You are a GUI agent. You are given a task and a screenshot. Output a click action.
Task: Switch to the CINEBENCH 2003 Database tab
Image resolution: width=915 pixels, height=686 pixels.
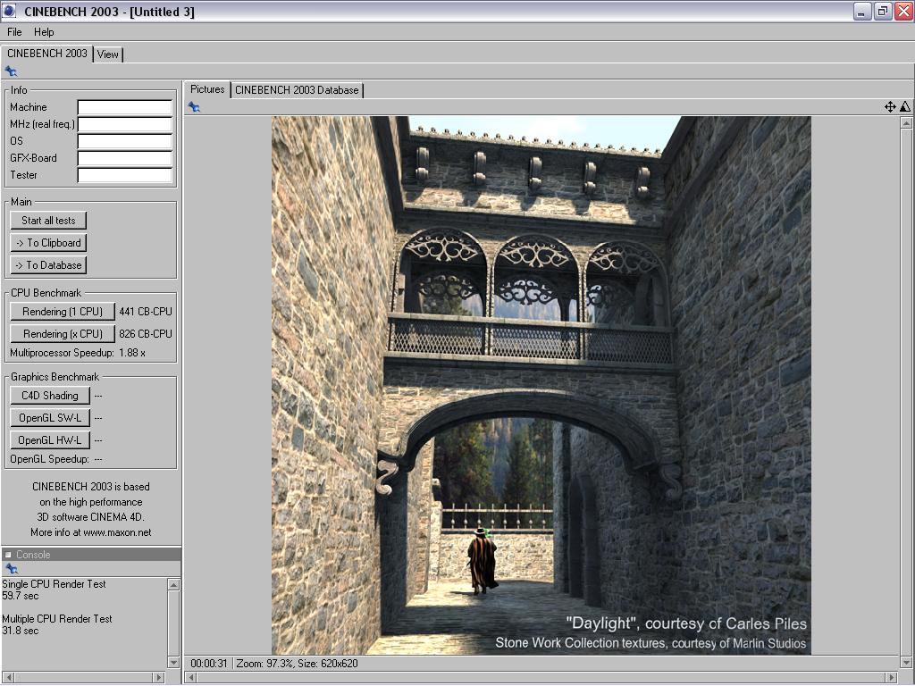tap(297, 90)
